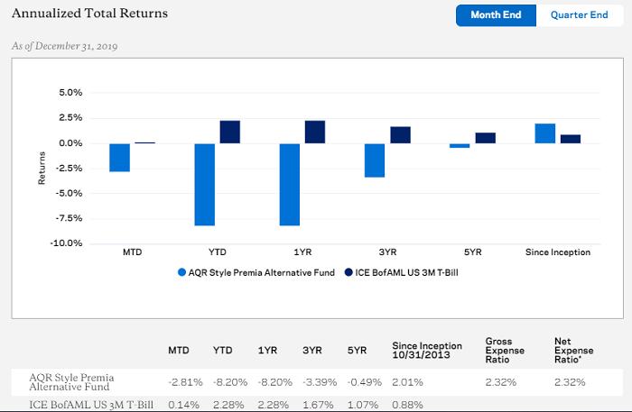Click the Returns y-axis title

tap(42, 169)
